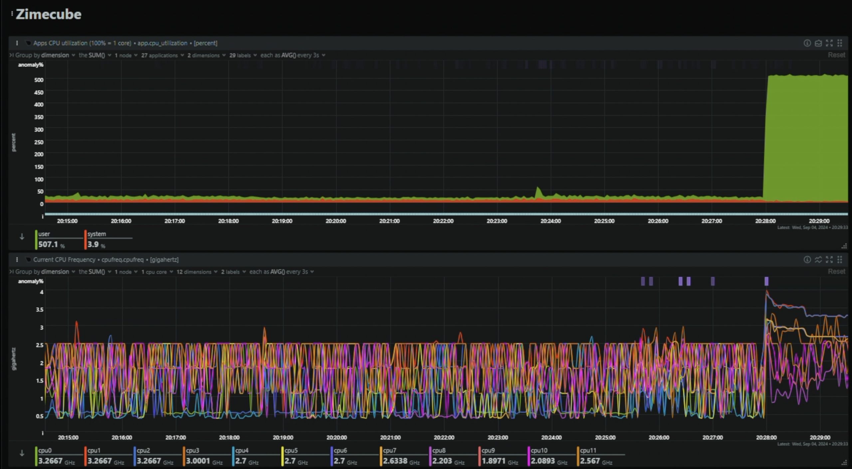Click Reset on Current CPU Frequency chart
The height and width of the screenshot is (469, 852).
(x=836, y=272)
